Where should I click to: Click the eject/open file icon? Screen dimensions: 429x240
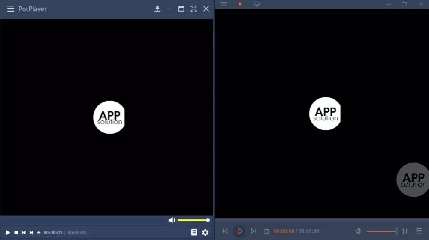[x=39, y=233]
